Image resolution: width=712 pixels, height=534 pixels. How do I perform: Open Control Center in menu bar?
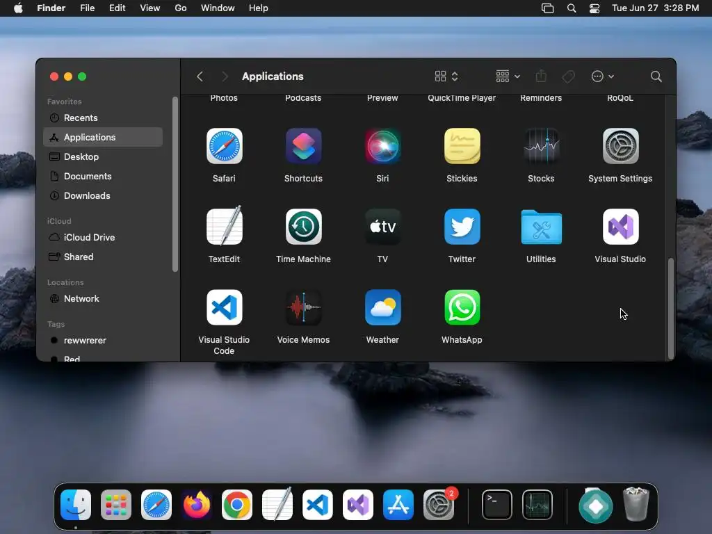pyautogui.click(x=594, y=8)
